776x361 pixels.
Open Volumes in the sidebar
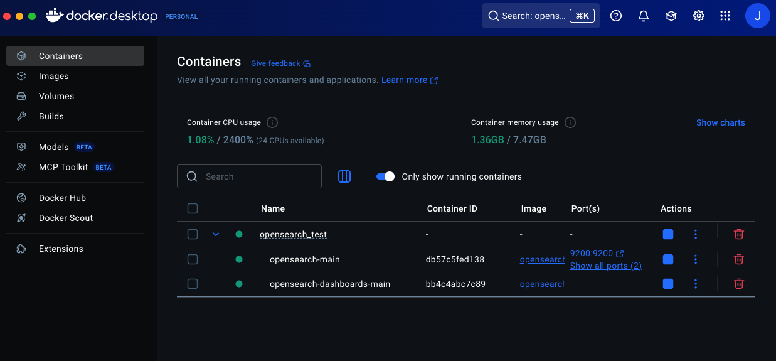75,96
